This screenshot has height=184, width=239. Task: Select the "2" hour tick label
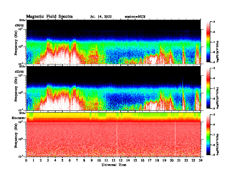point(41,160)
